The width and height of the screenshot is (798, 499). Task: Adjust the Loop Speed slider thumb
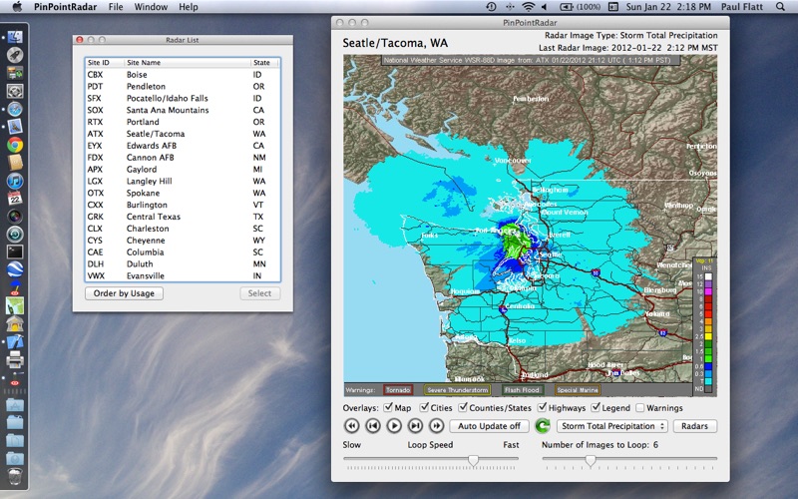point(473,460)
